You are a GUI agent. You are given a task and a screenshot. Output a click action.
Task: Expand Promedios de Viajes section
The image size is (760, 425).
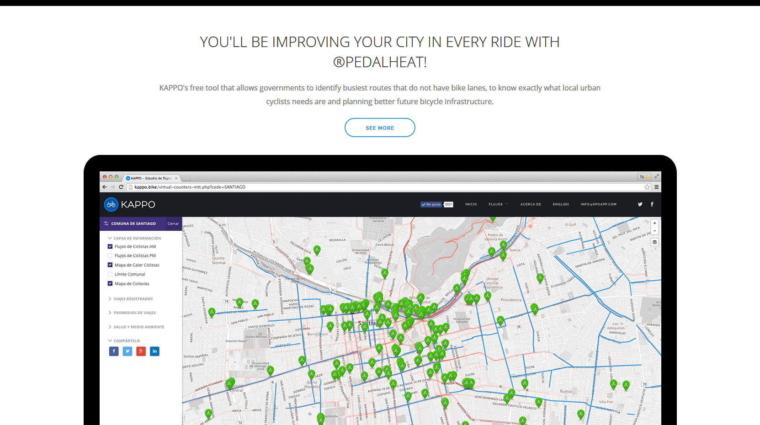pyautogui.click(x=132, y=313)
